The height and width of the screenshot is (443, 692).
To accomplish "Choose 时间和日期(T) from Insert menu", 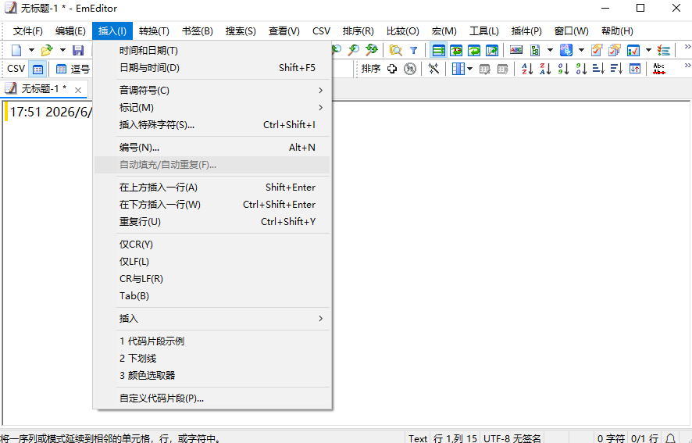I will 212,51.
